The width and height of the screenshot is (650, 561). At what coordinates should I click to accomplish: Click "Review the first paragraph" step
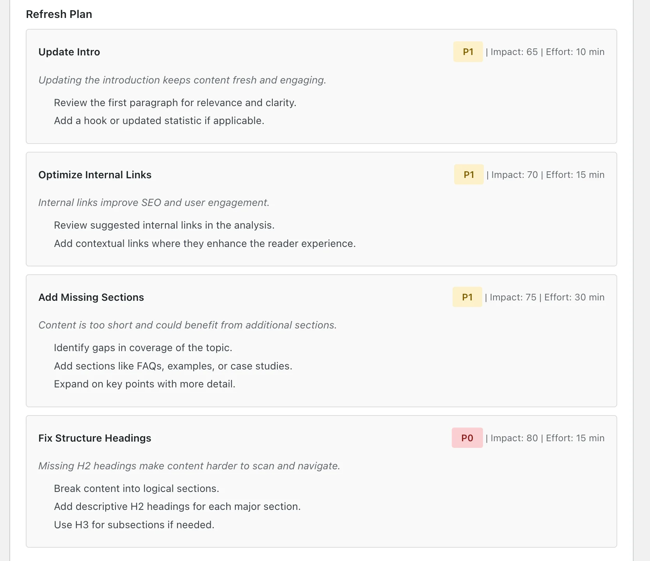(x=175, y=103)
